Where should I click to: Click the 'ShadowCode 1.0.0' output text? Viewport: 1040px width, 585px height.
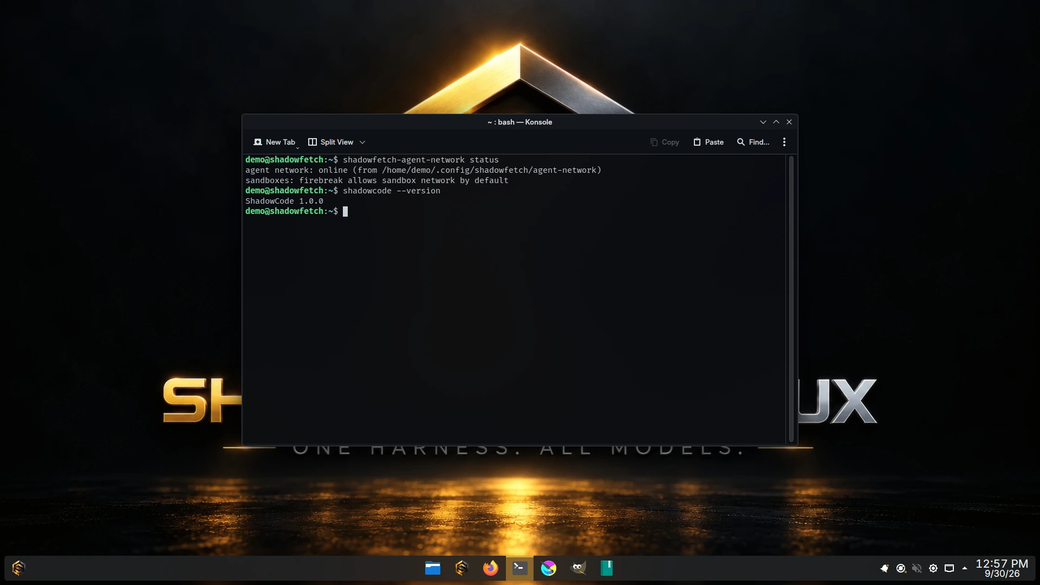pos(284,201)
